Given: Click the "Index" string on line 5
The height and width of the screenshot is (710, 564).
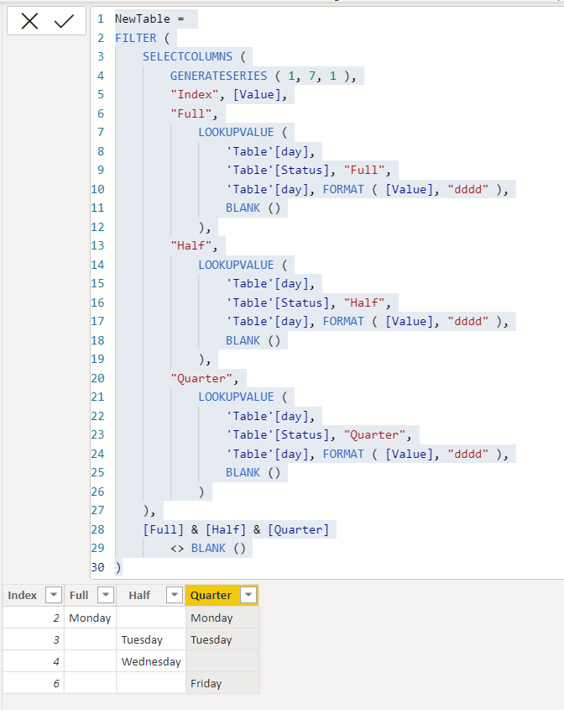Looking at the screenshot, I should [x=195, y=95].
